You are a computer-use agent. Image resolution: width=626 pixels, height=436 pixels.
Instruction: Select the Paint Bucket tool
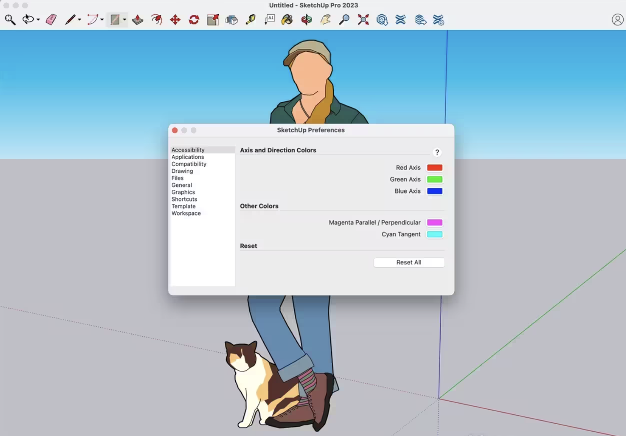pos(287,20)
